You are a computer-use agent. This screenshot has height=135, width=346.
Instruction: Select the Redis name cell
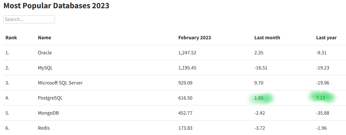coord(44,128)
